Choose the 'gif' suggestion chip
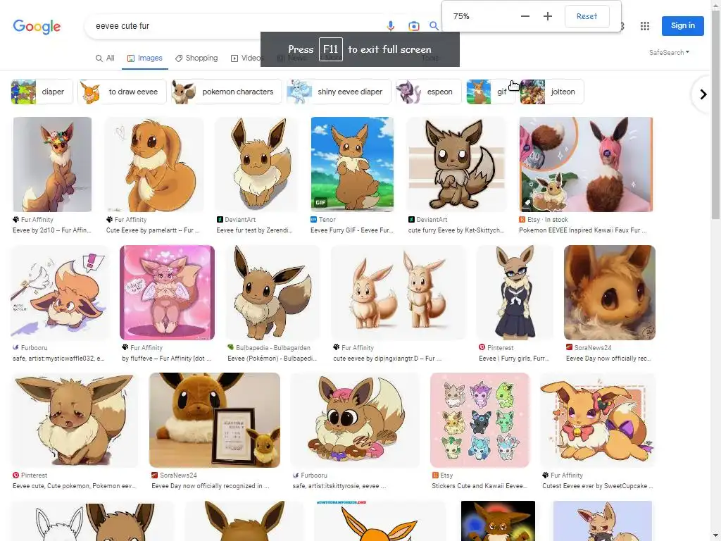 (490, 92)
